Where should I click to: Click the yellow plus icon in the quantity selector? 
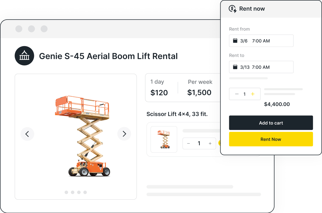pyautogui.click(x=252, y=94)
